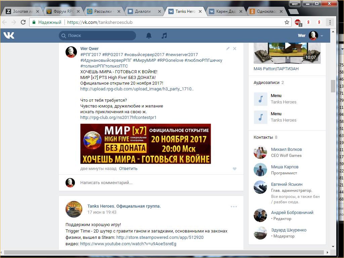
Task: Open the YouTube video link
Action: coord(128,244)
